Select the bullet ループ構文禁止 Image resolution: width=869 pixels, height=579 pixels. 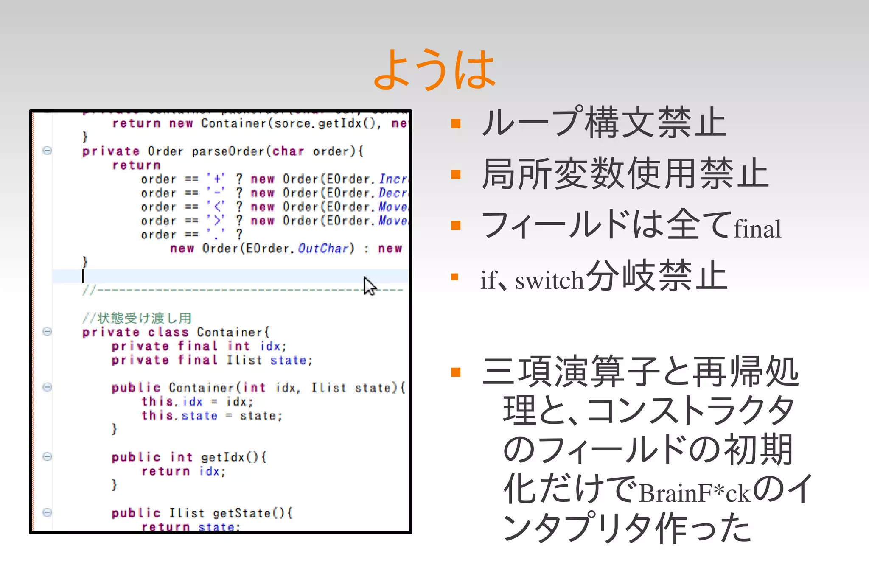tap(604, 123)
